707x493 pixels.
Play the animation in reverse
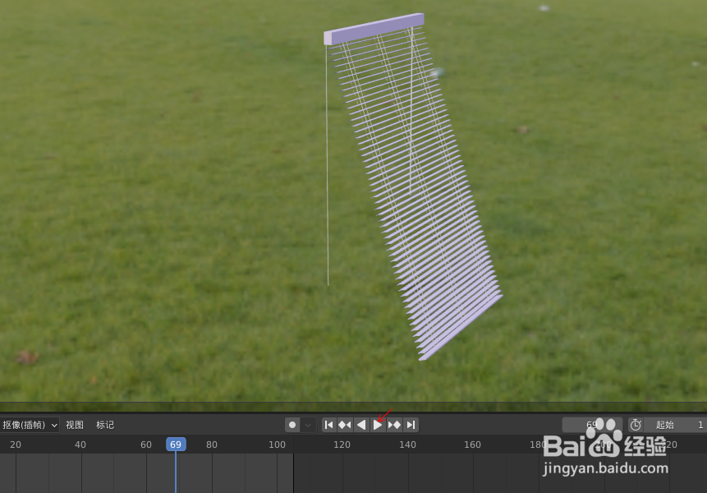[361, 425]
